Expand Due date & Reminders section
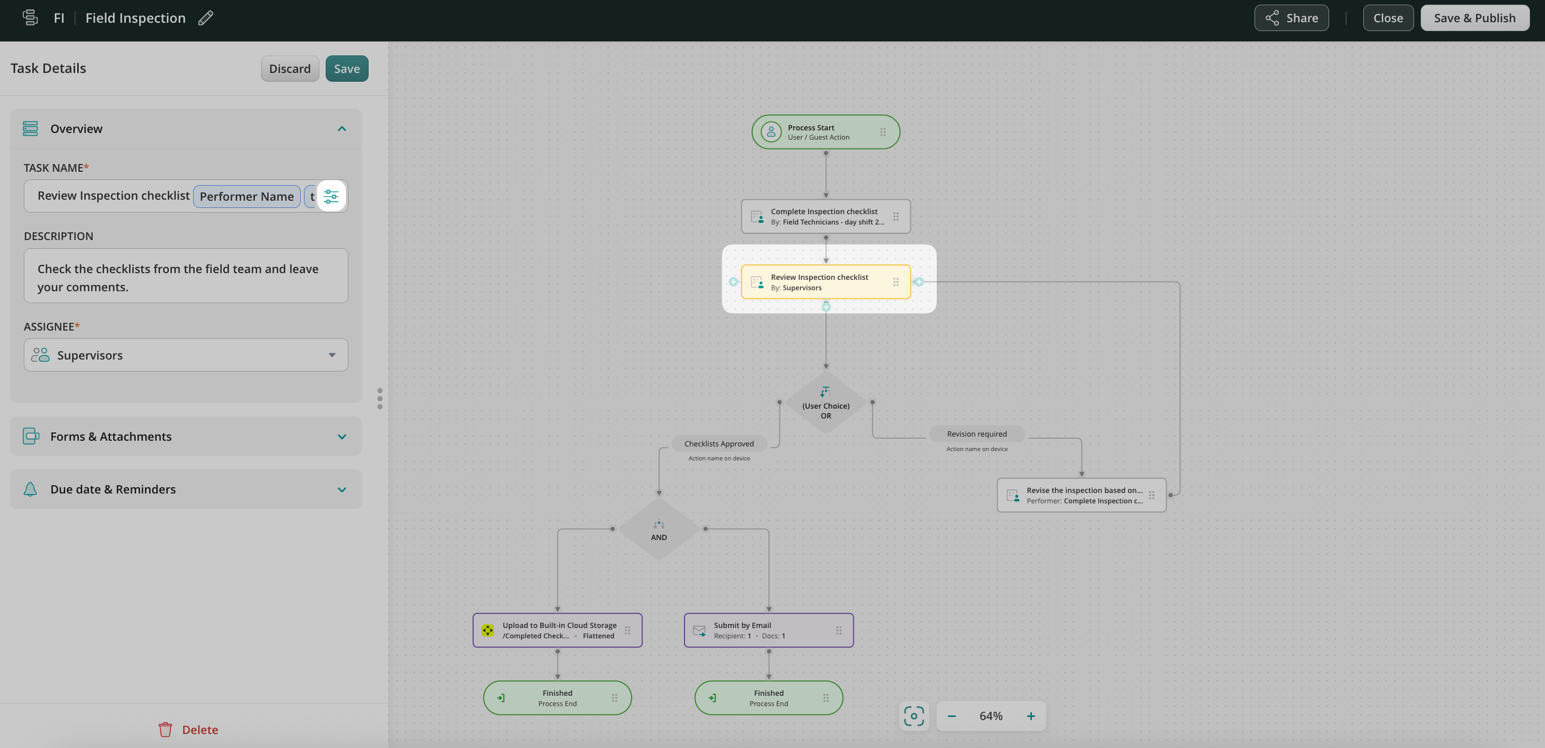1545x748 pixels. coord(342,489)
